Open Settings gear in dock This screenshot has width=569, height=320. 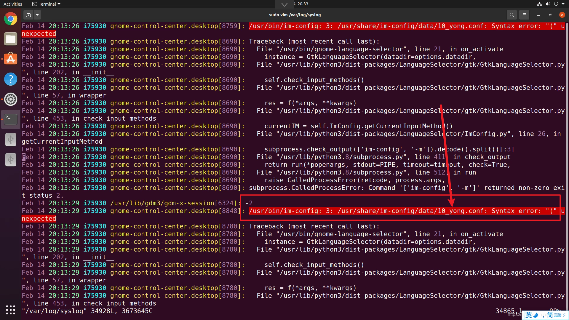(x=11, y=99)
